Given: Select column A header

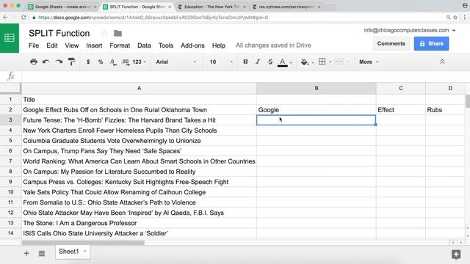Looking at the screenshot, I should click(139, 88).
